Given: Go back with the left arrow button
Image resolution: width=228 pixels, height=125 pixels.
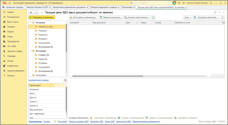Looking at the screenshot, I should tap(31, 12).
